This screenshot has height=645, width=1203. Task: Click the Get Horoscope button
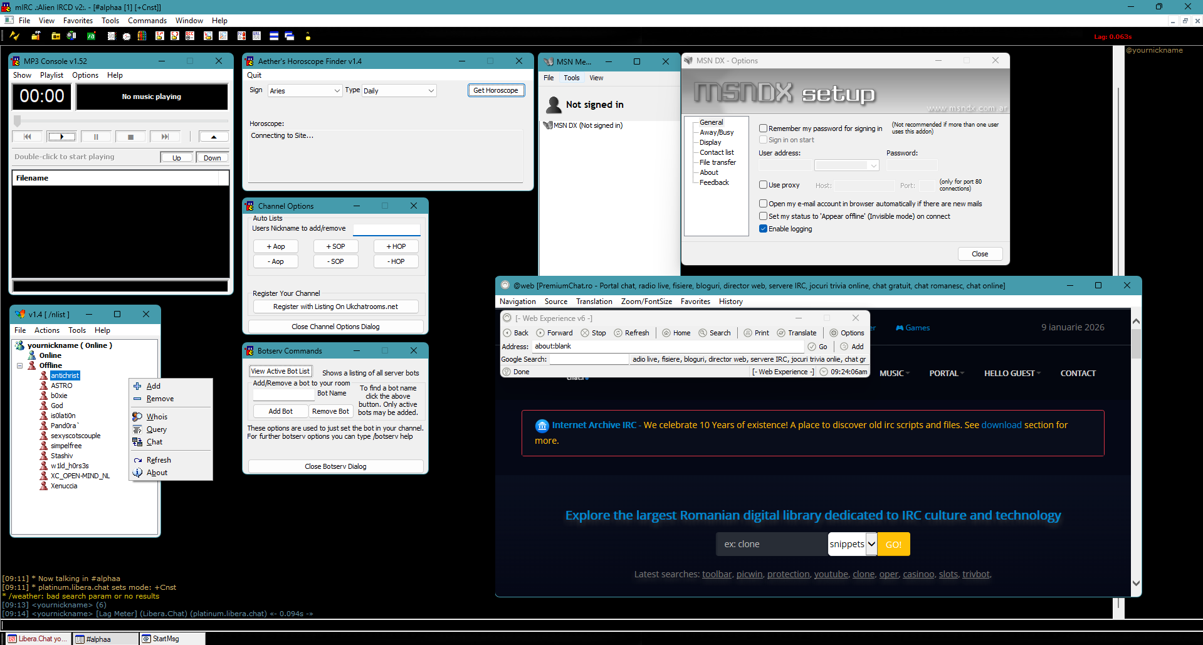pyautogui.click(x=495, y=90)
